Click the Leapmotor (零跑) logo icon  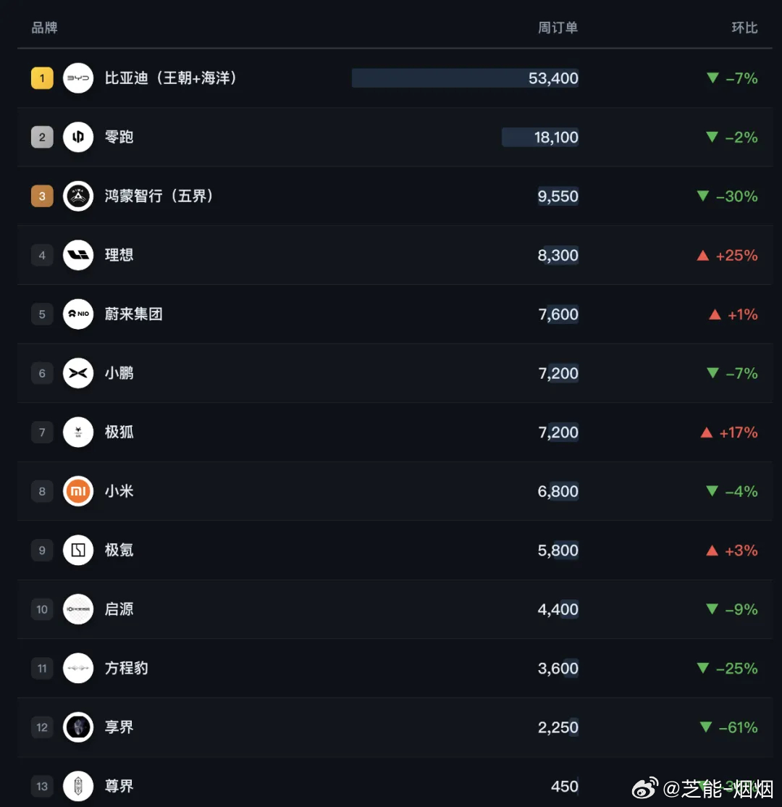click(x=78, y=137)
